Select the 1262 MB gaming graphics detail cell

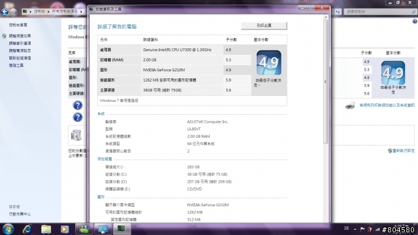coord(170,80)
